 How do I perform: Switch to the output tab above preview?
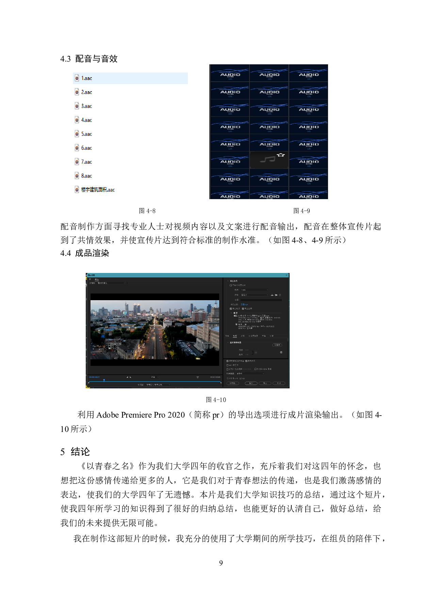coord(97,279)
